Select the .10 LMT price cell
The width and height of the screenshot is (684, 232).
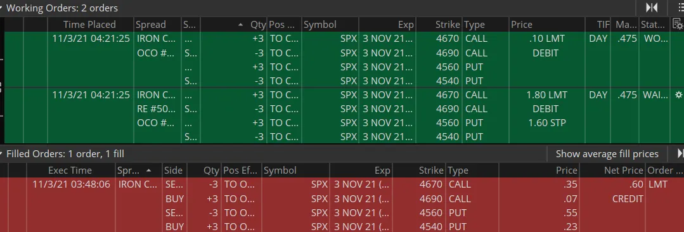pos(546,39)
